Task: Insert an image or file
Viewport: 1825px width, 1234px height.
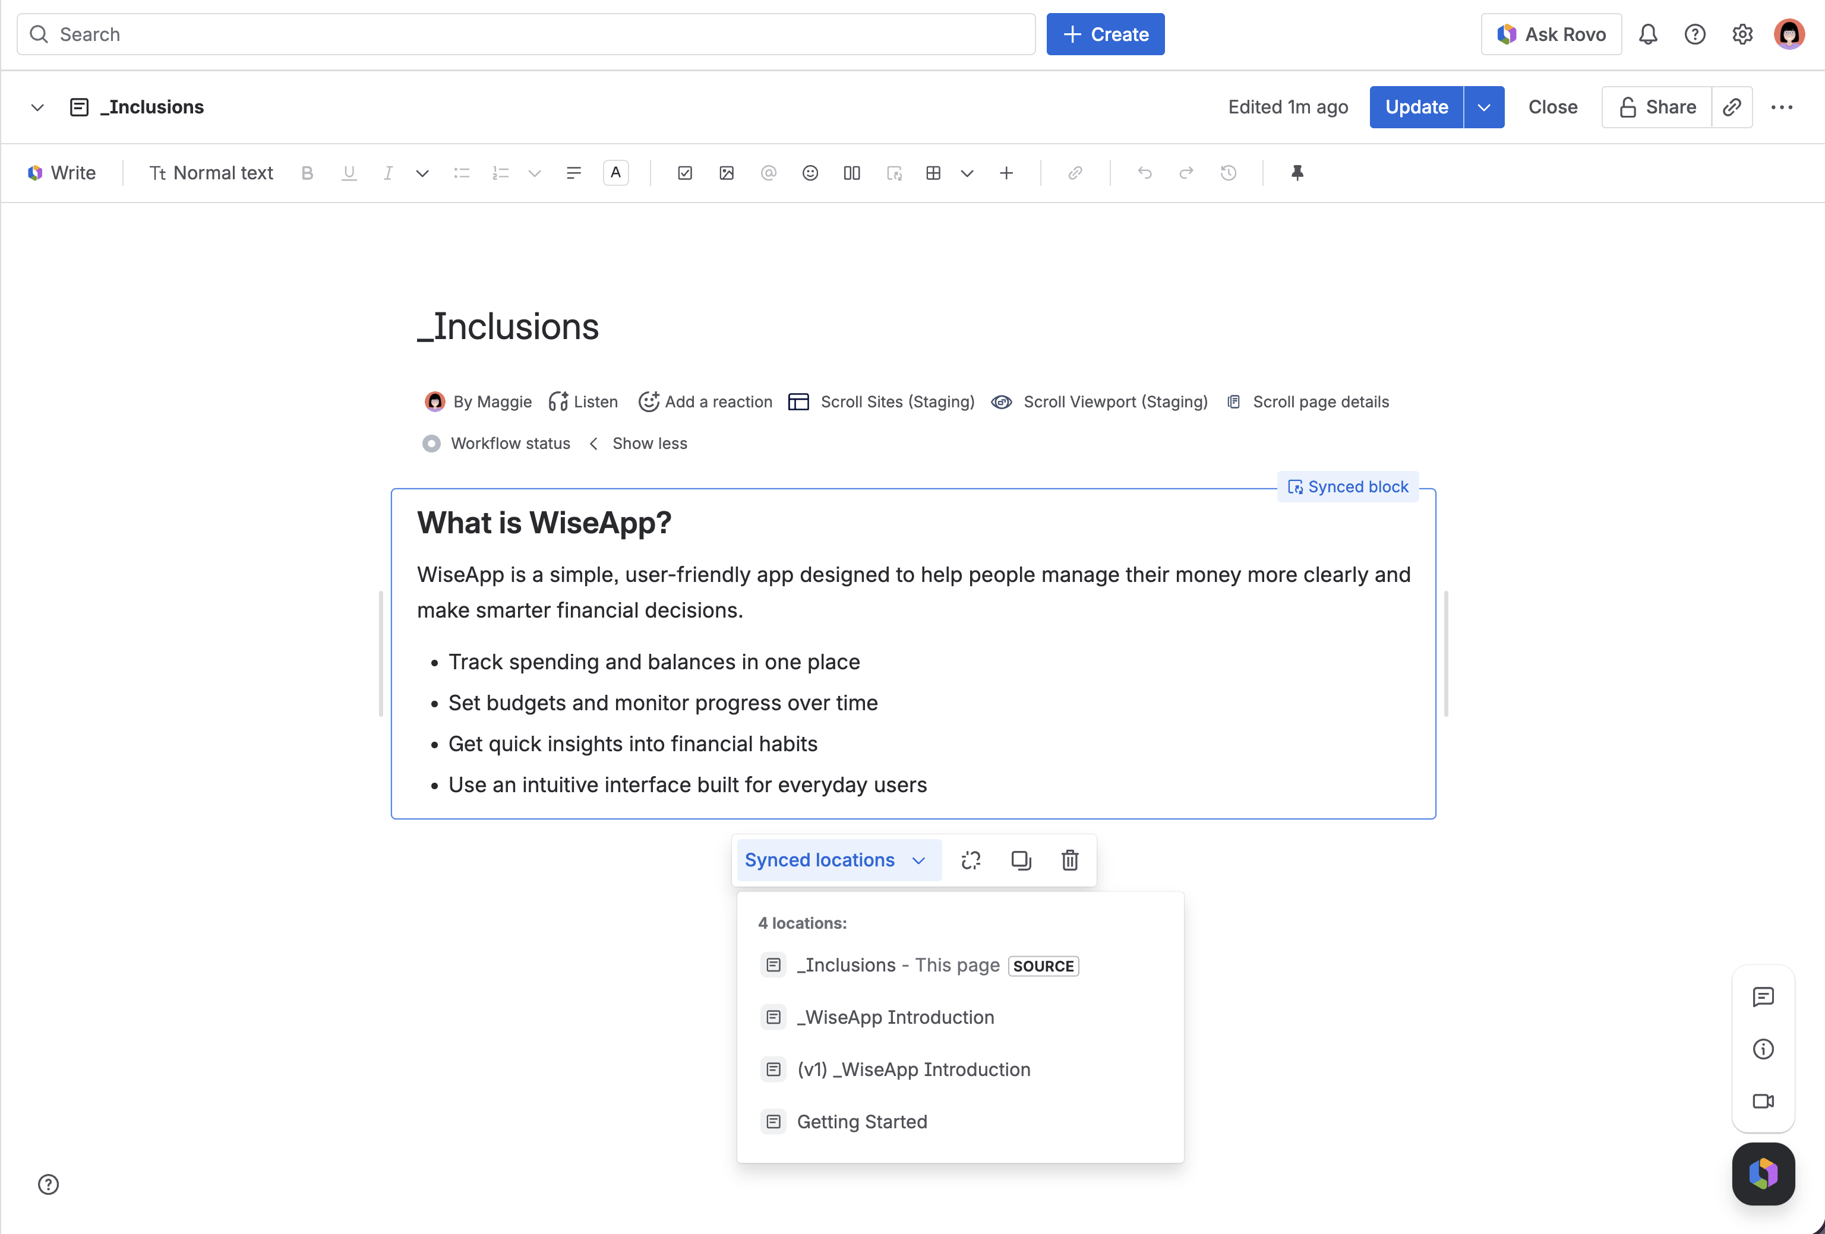Action: click(x=727, y=173)
